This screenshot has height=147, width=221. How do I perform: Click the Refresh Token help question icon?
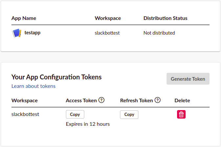pos(158,100)
